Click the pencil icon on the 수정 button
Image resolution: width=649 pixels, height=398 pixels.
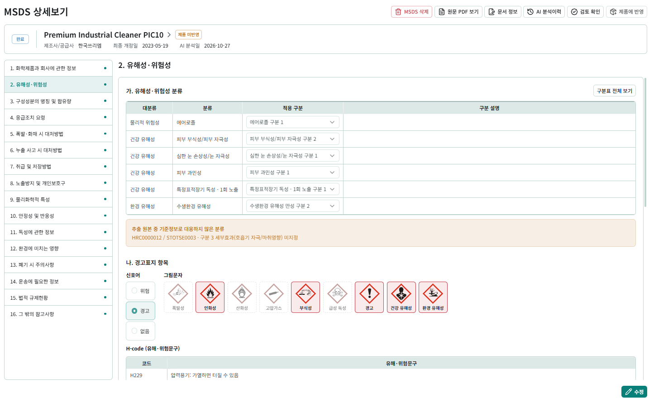(629, 392)
